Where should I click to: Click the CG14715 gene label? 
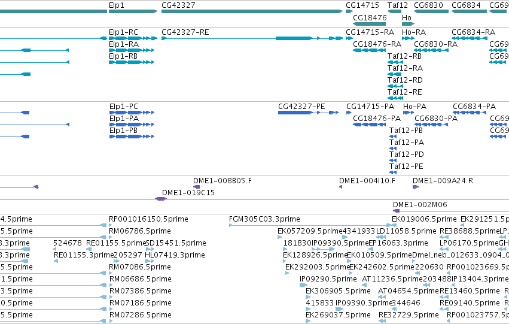[x=362, y=5]
